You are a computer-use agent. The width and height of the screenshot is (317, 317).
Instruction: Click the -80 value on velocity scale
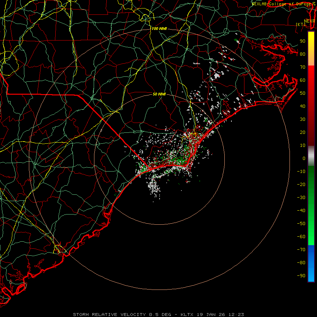click(x=301, y=263)
